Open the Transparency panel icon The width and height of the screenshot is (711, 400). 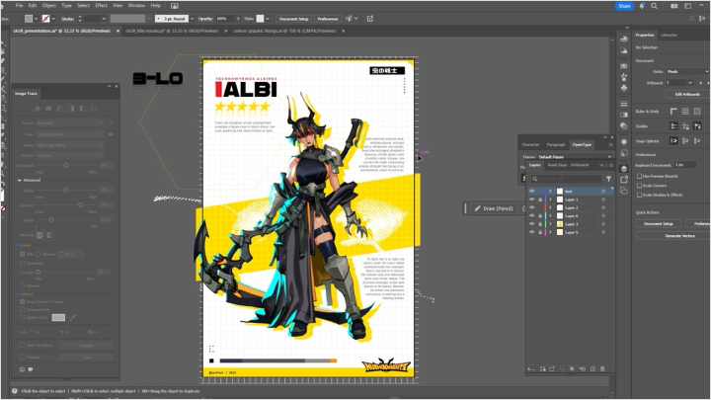coord(624,126)
